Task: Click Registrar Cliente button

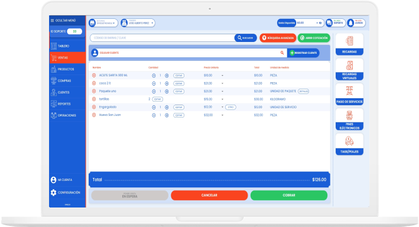Action: tap(303, 53)
